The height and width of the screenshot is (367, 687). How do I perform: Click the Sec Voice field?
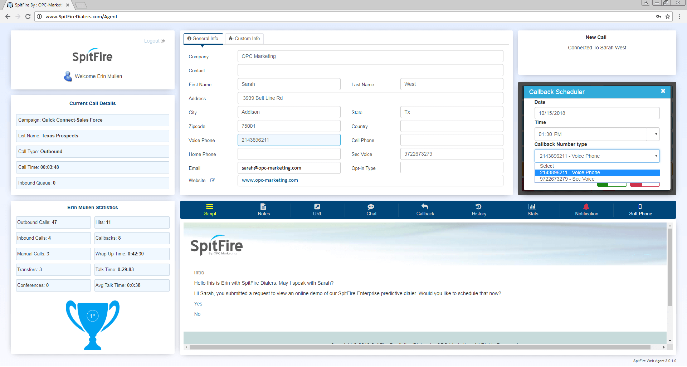tap(452, 154)
